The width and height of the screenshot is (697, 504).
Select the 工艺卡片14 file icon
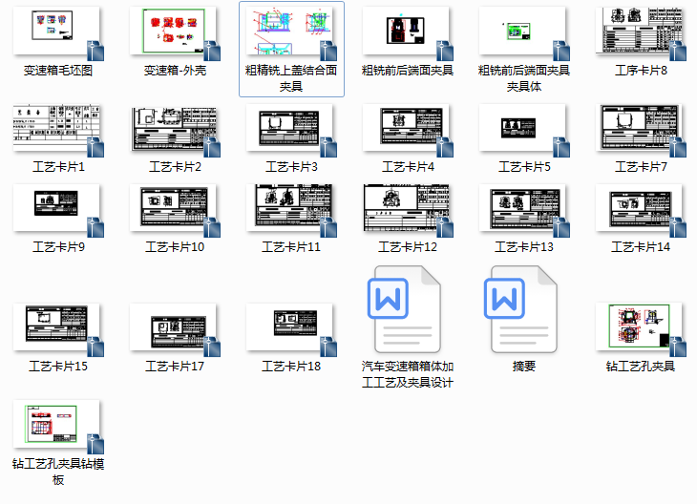[640, 209]
